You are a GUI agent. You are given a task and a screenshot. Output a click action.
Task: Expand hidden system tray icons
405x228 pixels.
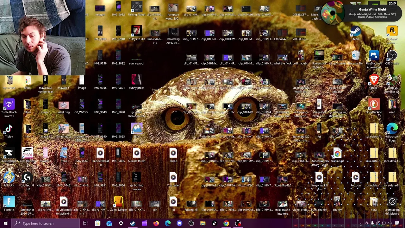[x=361, y=223]
